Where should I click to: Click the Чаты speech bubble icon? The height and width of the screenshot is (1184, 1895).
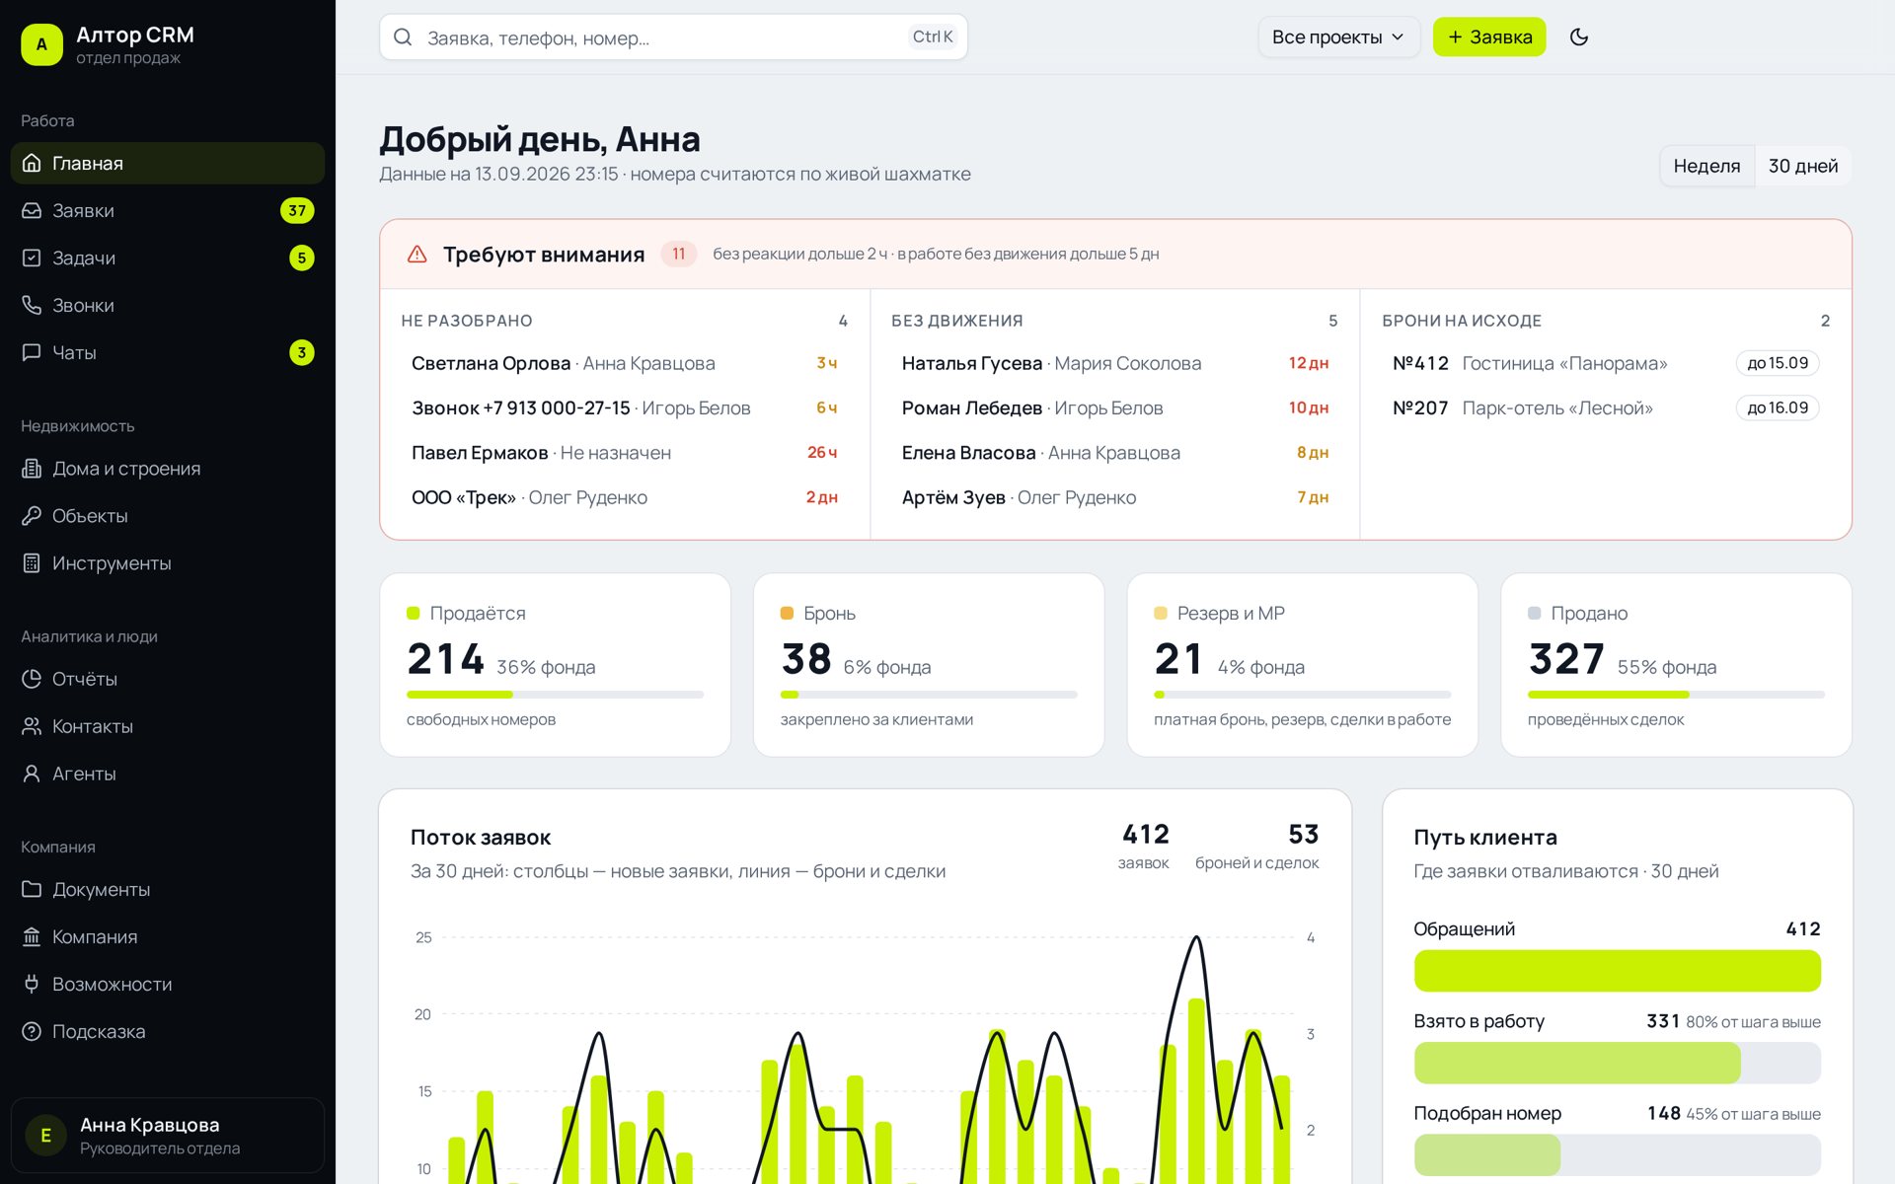click(32, 352)
